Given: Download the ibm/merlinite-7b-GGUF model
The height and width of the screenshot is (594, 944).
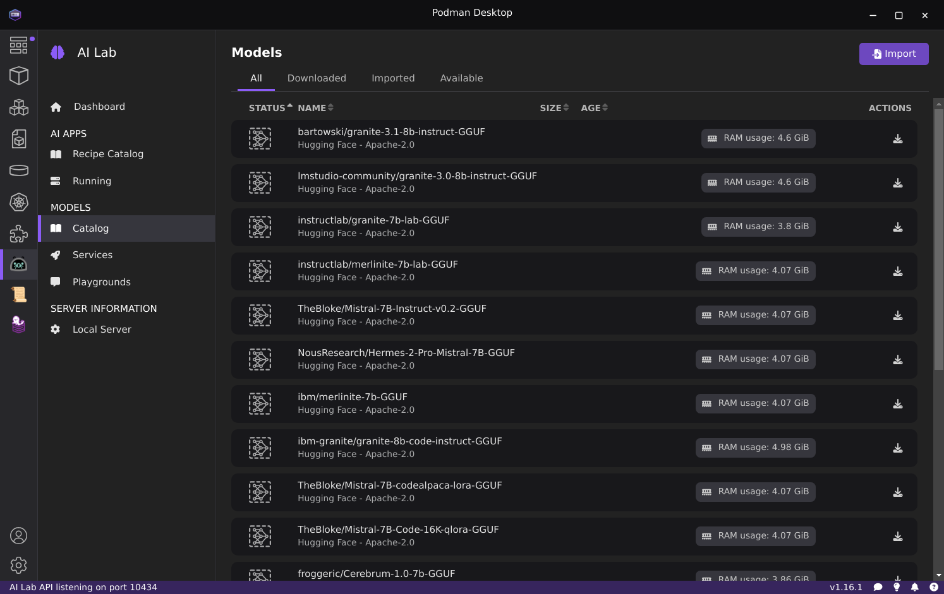Looking at the screenshot, I should coord(897,404).
